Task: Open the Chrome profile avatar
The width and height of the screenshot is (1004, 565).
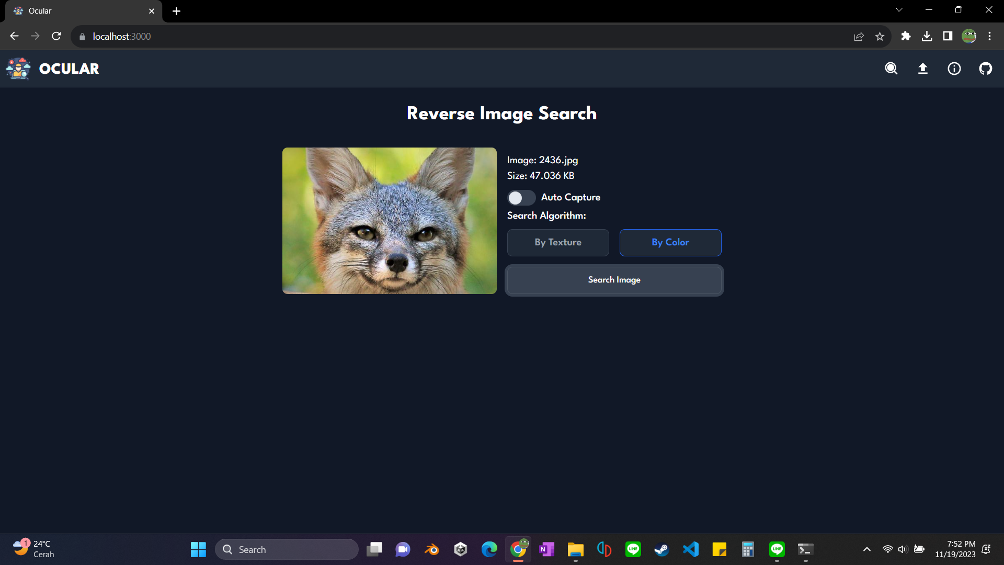Action: tap(969, 36)
